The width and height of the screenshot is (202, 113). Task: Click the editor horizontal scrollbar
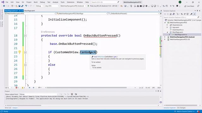click(86, 88)
